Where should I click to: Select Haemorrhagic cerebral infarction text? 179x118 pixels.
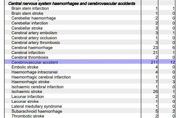(41, 77)
